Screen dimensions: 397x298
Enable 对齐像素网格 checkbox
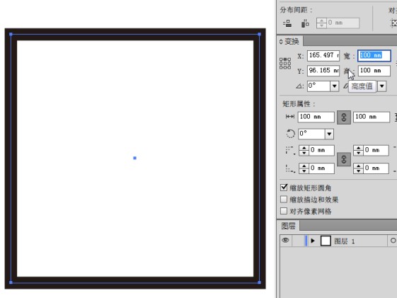pyautogui.click(x=284, y=211)
